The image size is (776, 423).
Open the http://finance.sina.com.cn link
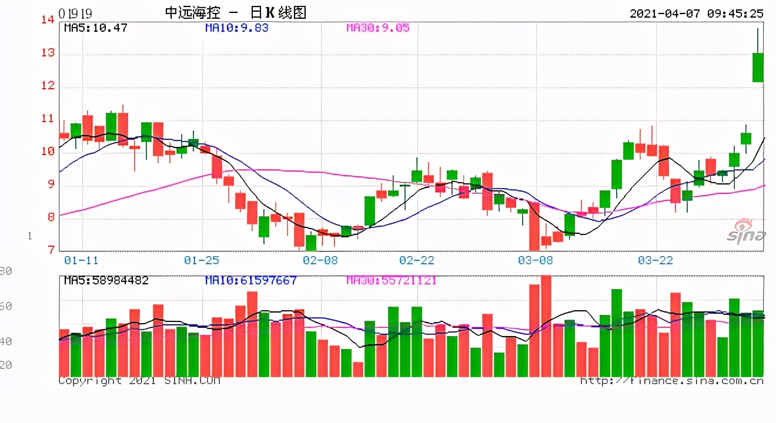pos(672,381)
